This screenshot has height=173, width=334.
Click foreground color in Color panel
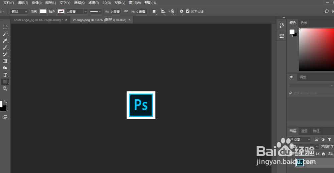tap(292, 32)
